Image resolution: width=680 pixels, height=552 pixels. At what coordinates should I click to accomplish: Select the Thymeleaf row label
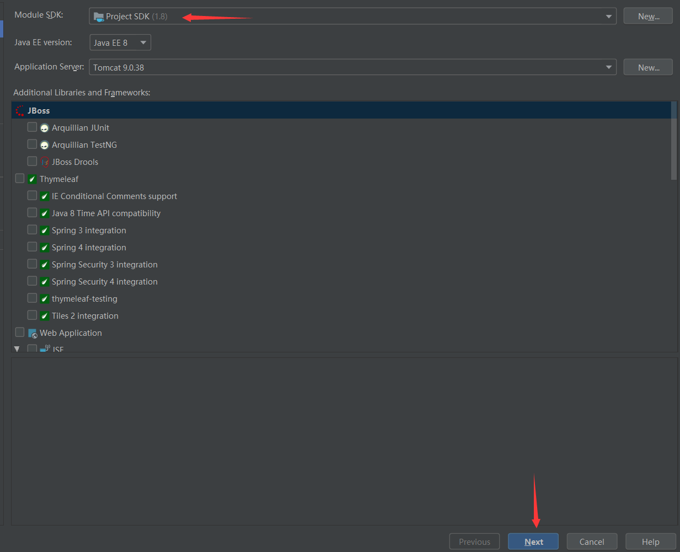(59, 179)
